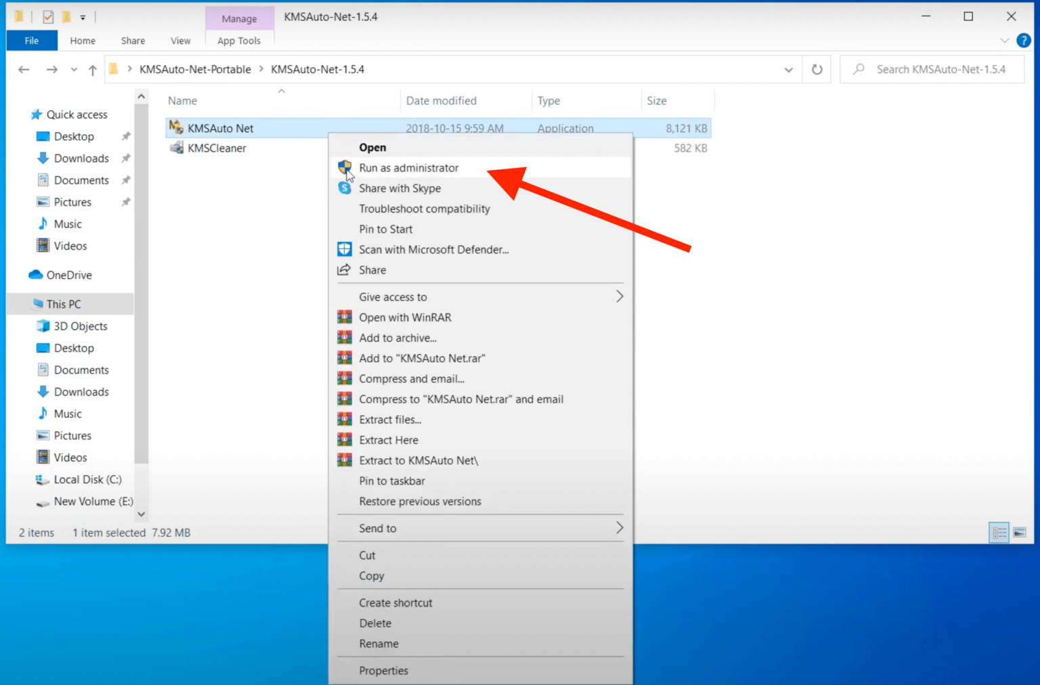Go forward with the Forward arrow

click(51, 69)
